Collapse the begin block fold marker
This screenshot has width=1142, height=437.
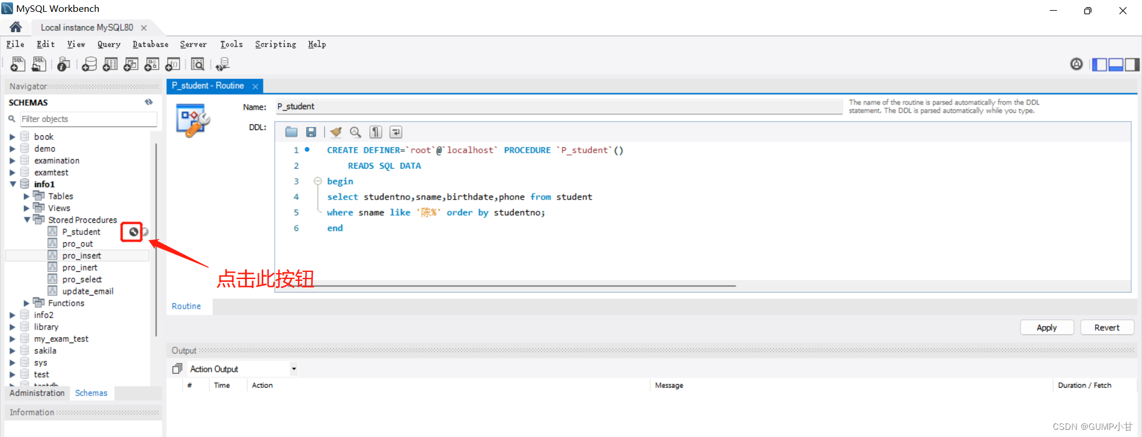(318, 181)
